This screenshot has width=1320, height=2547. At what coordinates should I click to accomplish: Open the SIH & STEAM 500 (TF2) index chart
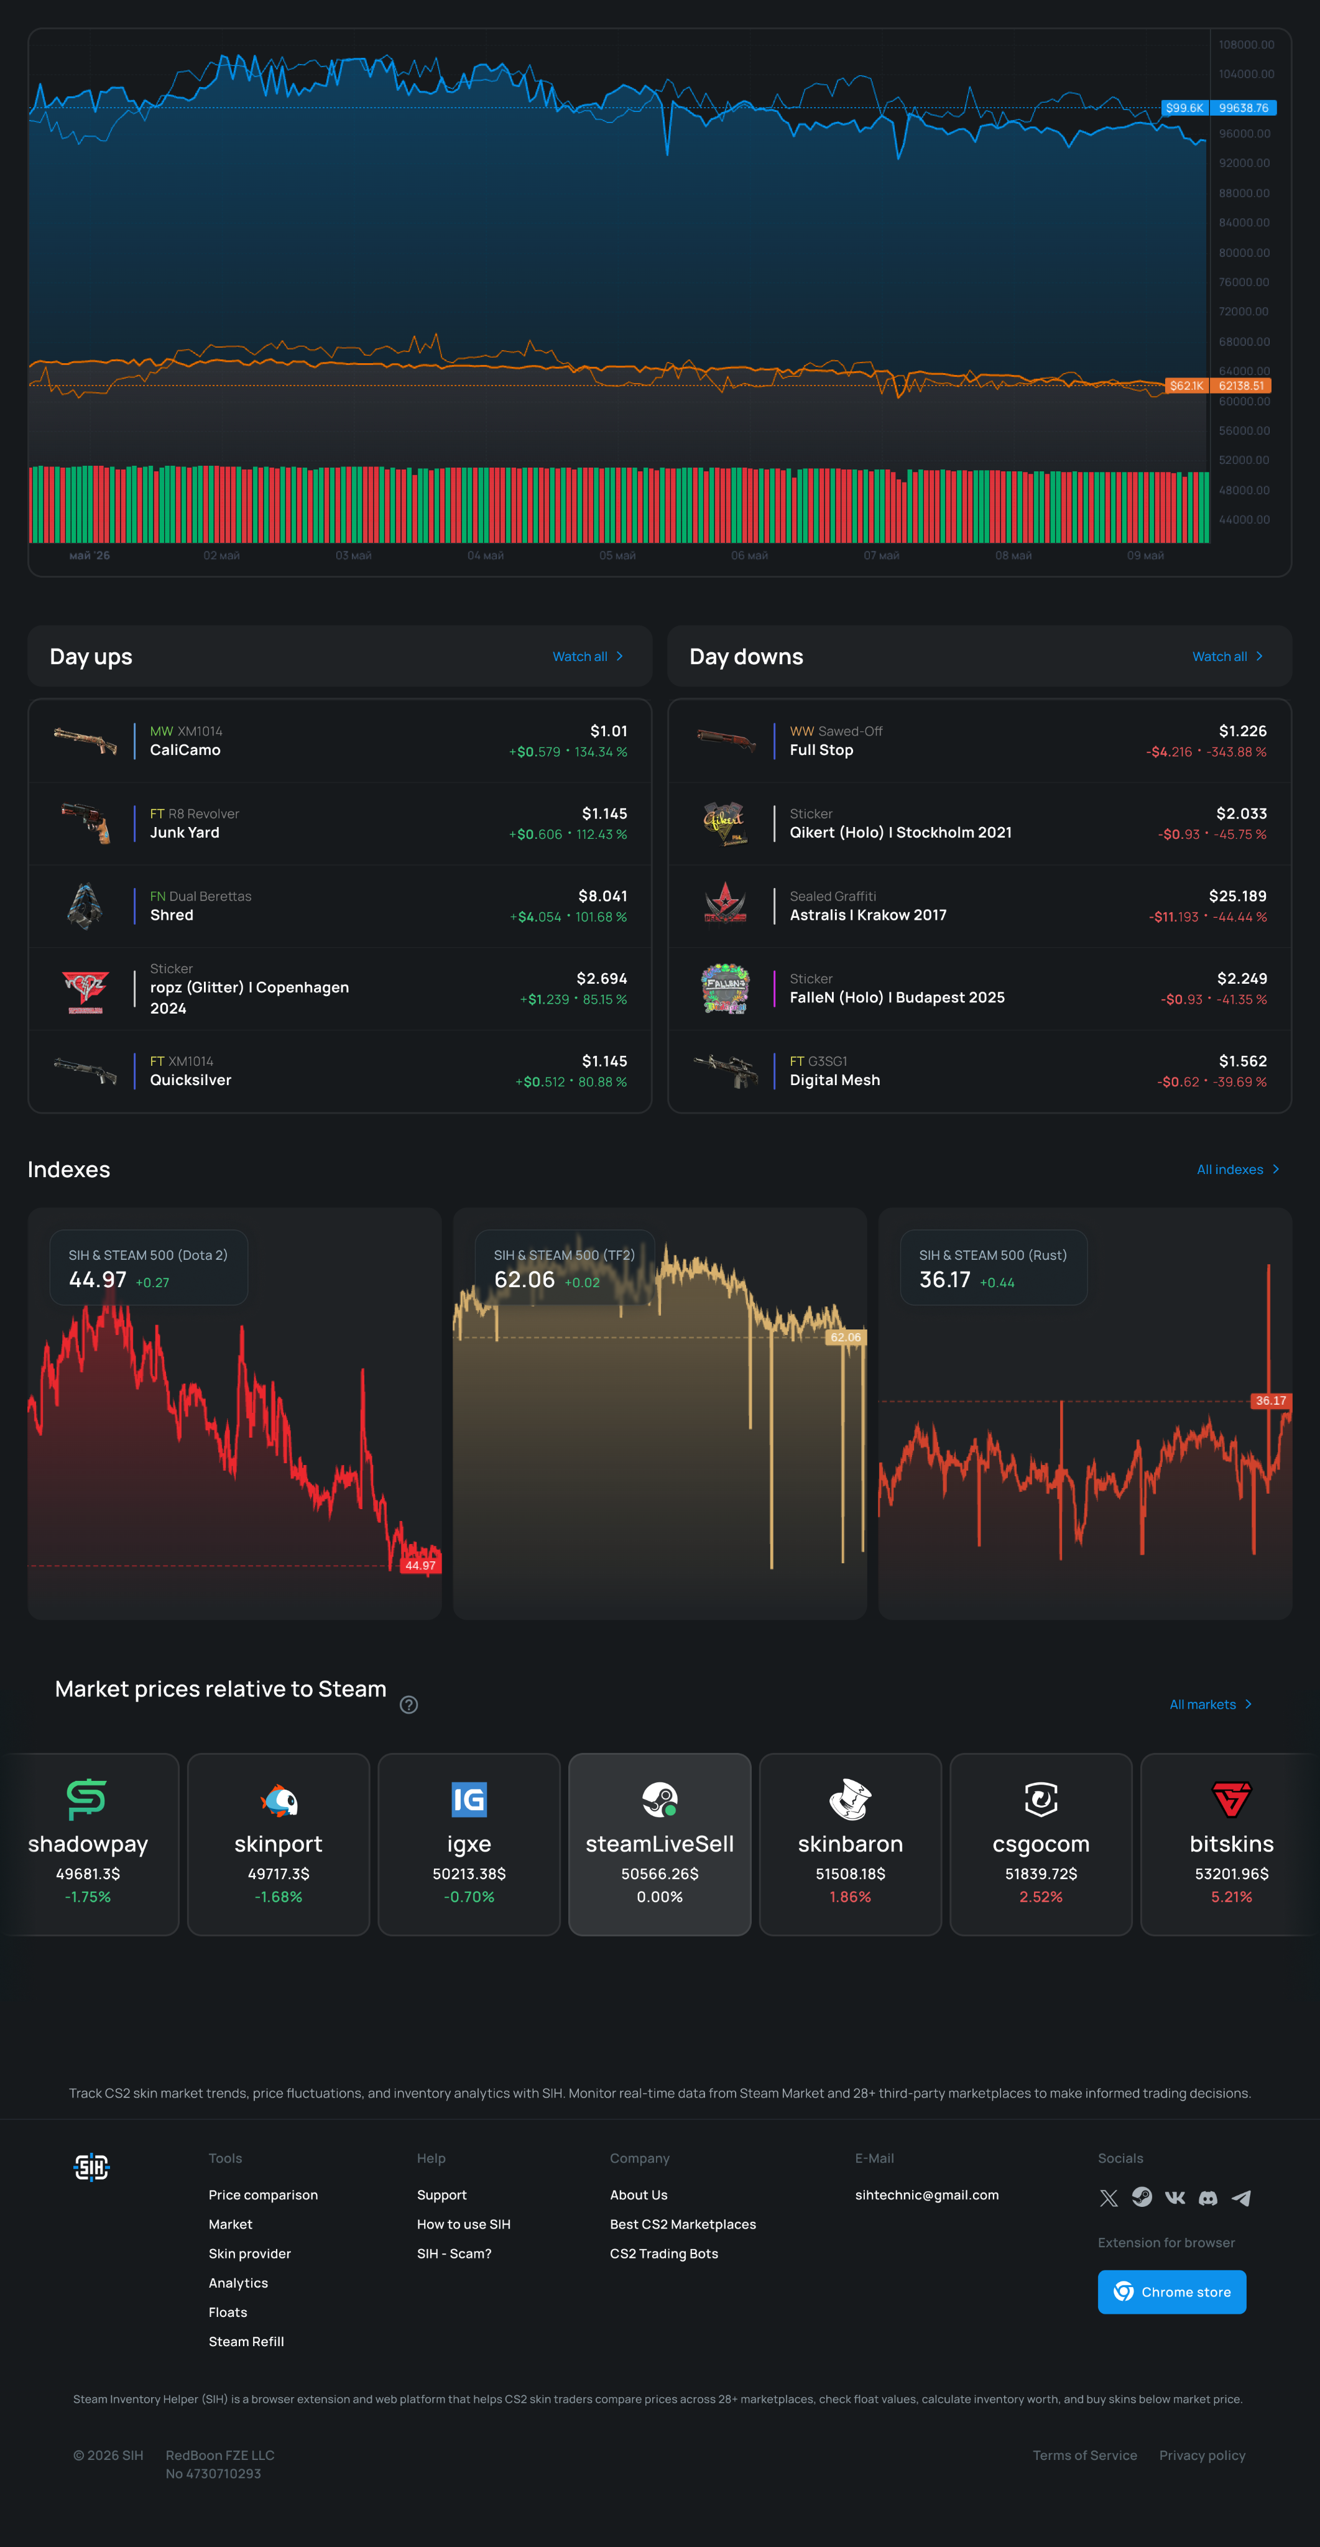(660, 1414)
